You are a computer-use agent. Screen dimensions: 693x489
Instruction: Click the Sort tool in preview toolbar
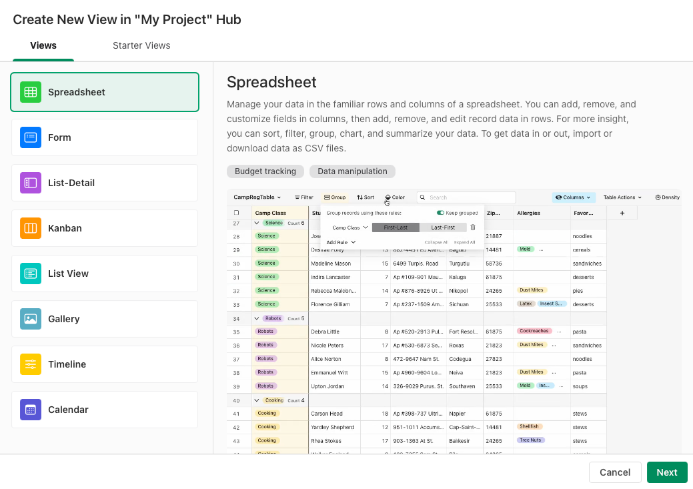pyautogui.click(x=365, y=197)
